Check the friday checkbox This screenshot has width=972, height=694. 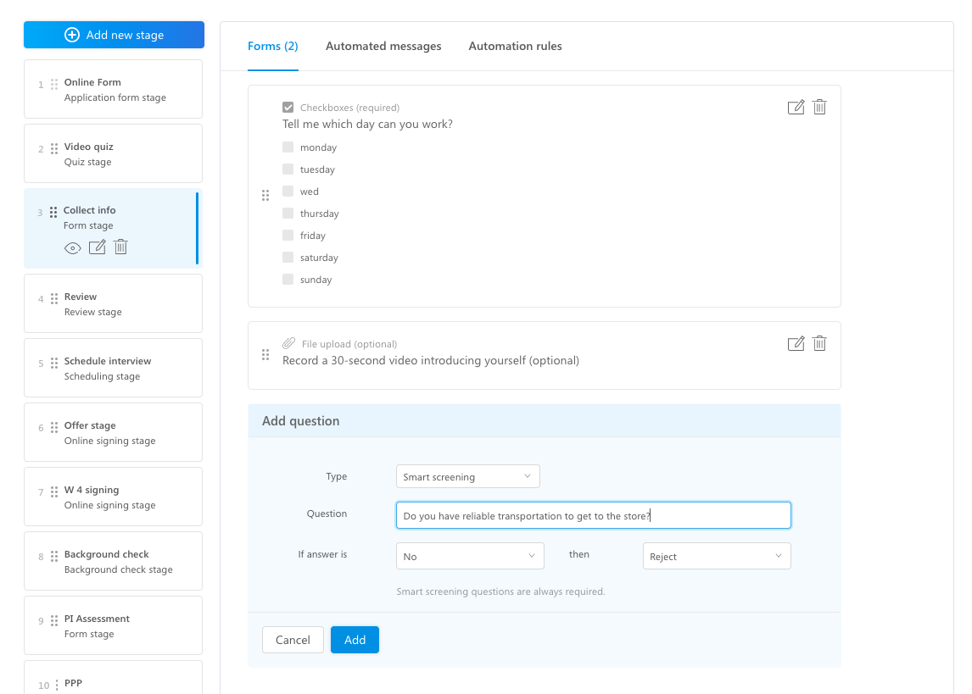point(288,235)
